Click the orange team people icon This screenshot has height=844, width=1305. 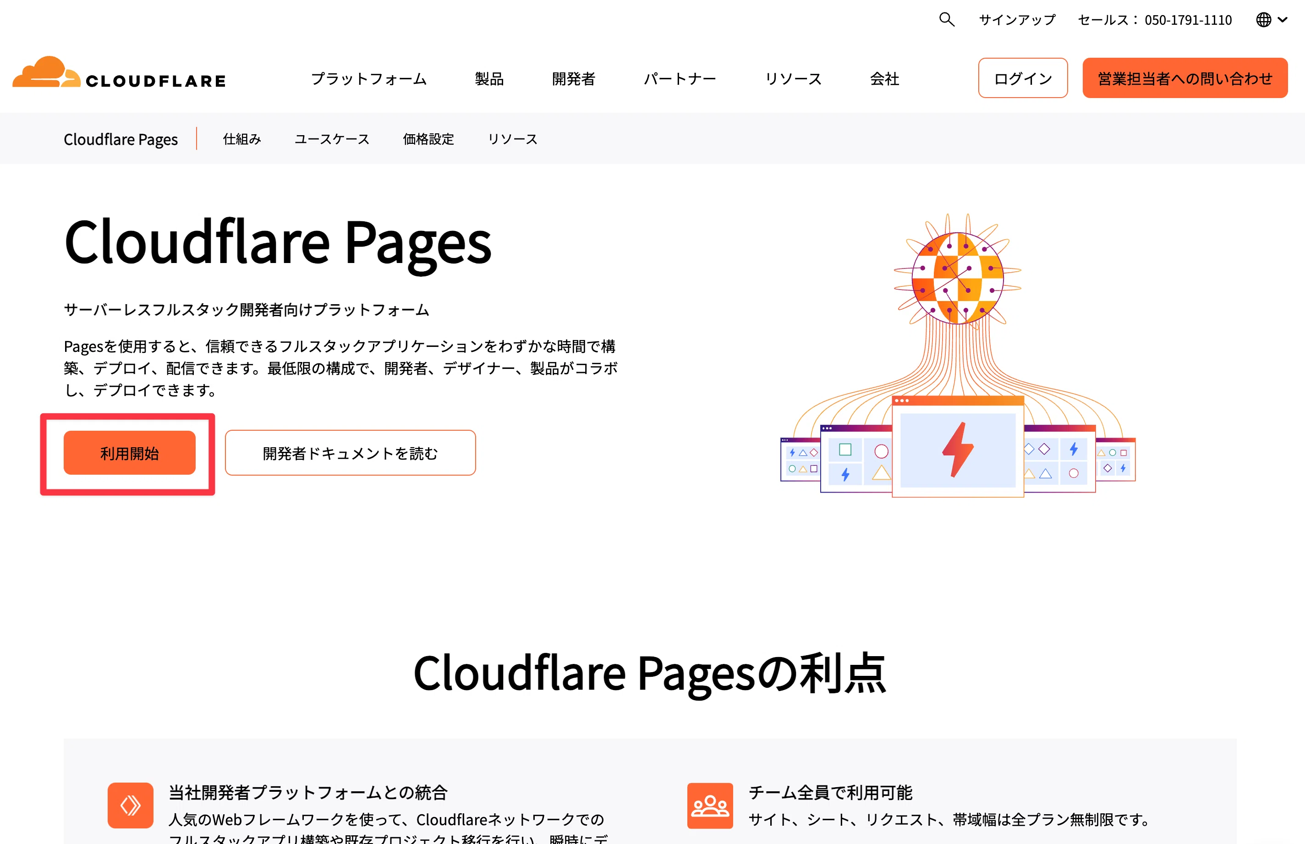(710, 805)
